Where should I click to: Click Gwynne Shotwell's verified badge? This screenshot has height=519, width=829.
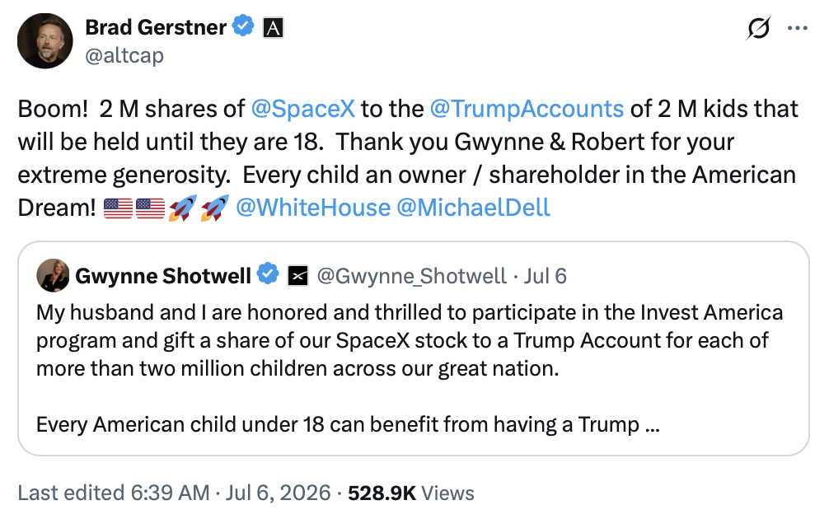pos(268,274)
